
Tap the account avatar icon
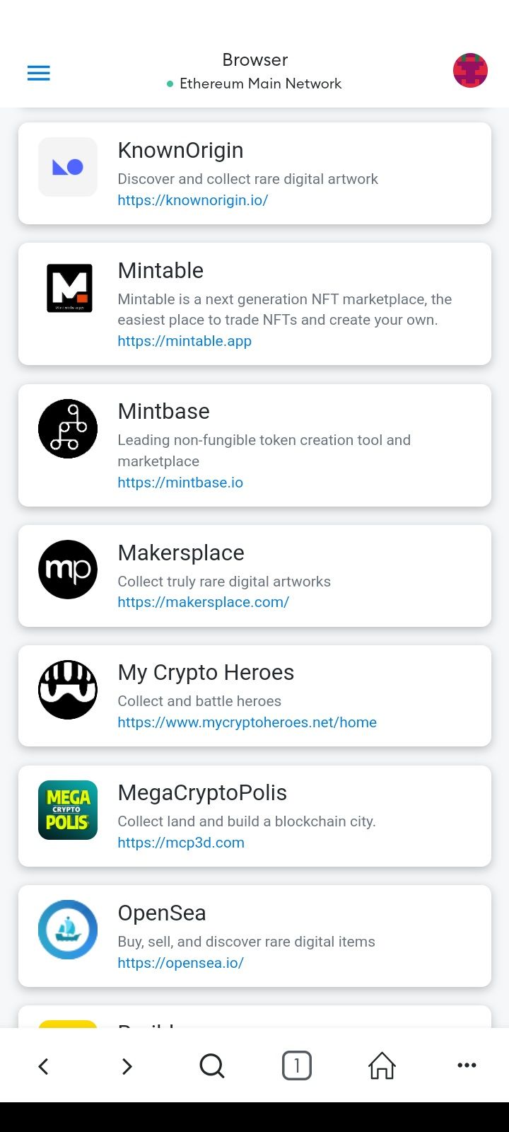pyautogui.click(x=470, y=71)
